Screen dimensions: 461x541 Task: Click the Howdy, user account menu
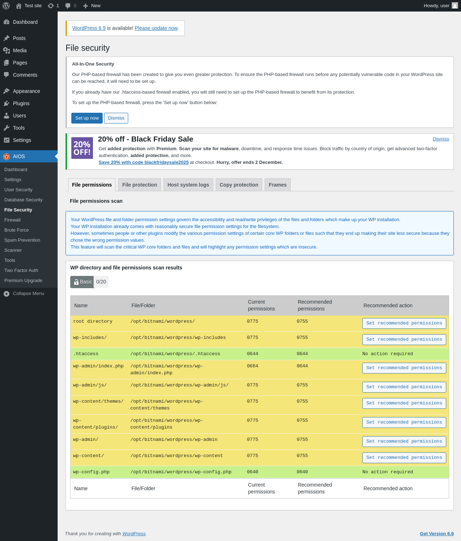(x=441, y=6)
